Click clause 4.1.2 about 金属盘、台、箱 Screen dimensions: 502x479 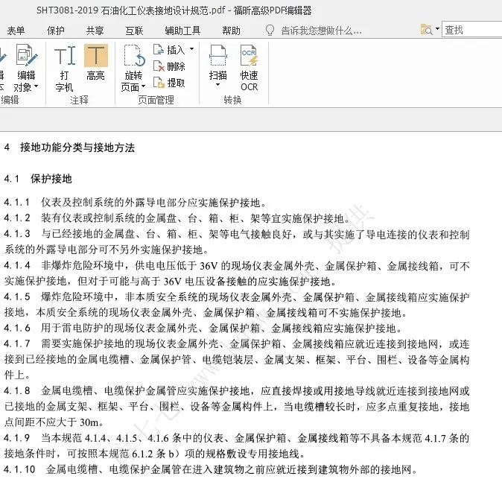coord(177,218)
